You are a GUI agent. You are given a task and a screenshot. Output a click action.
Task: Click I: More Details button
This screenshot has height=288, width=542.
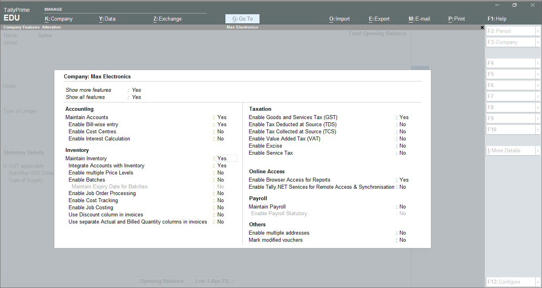[511, 151]
